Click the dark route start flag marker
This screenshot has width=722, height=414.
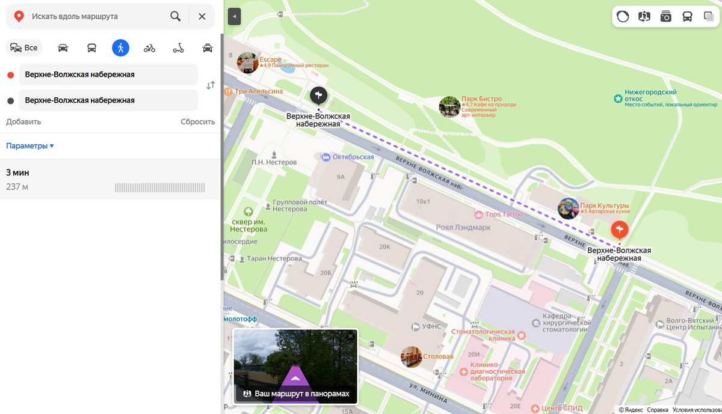(318, 95)
